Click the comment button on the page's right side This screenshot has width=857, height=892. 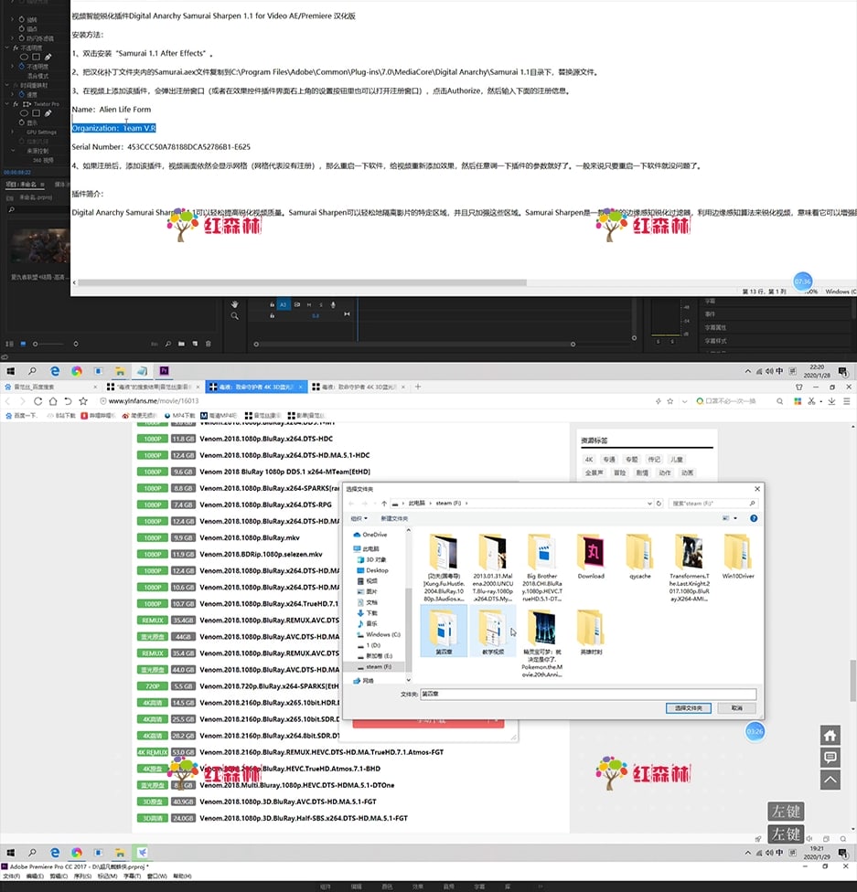830,757
